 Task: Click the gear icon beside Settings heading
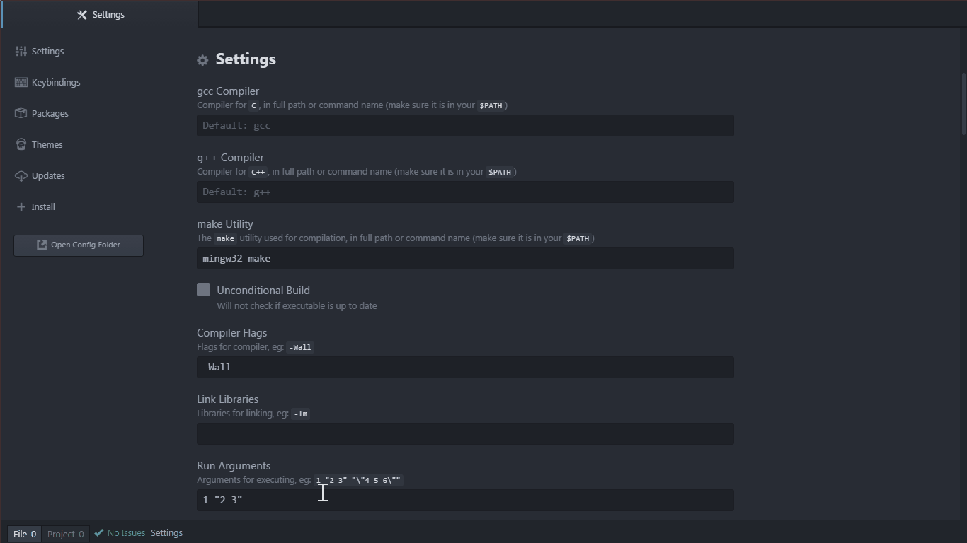coord(202,60)
